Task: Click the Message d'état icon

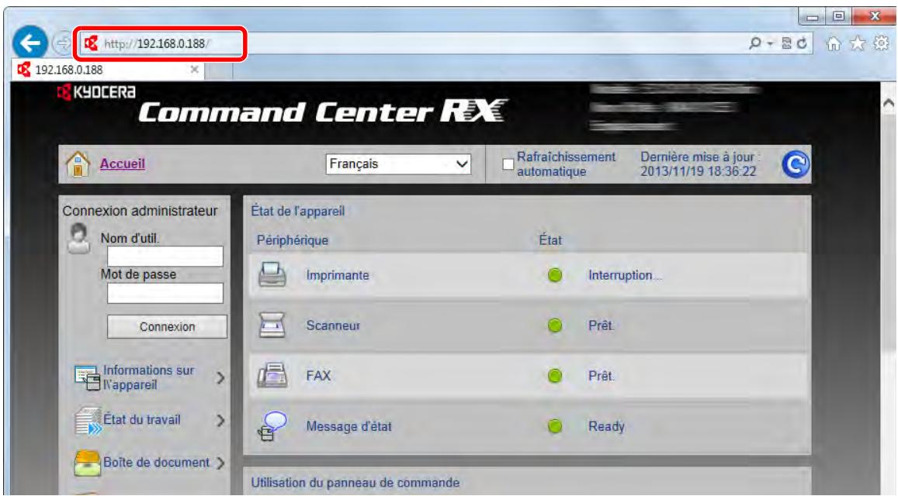Action: click(x=272, y=426)
